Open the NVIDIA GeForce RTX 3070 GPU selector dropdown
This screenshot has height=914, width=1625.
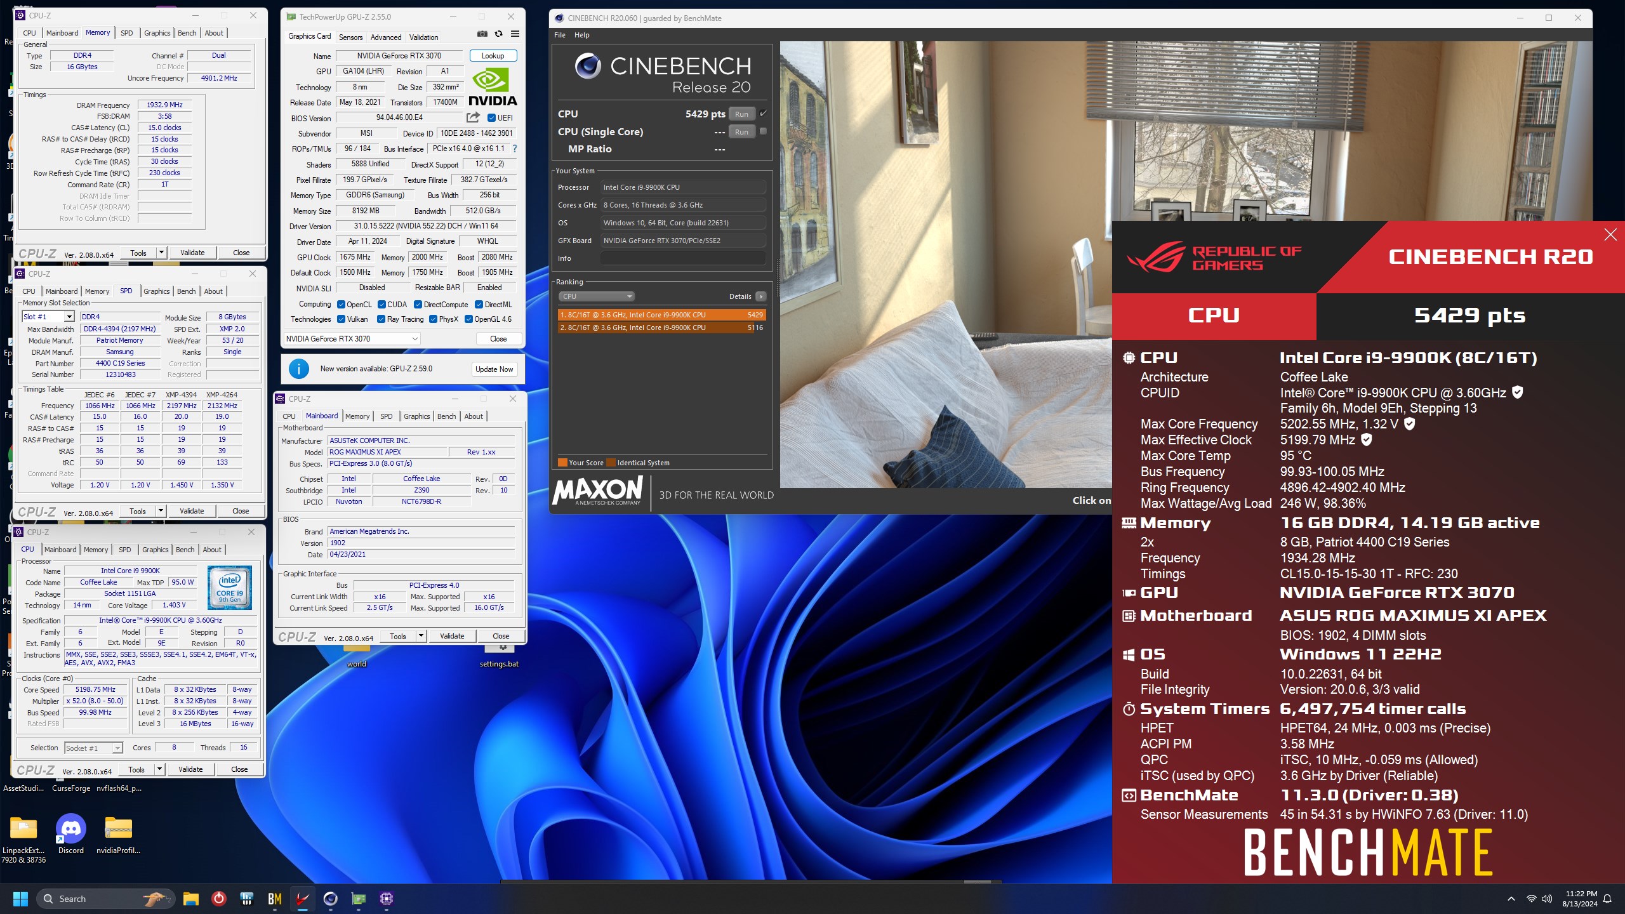pyautogui.click(x=352, y=339)
